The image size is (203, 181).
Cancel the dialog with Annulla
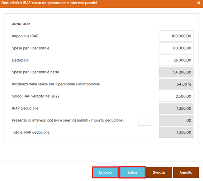click(x=186, y=172)
